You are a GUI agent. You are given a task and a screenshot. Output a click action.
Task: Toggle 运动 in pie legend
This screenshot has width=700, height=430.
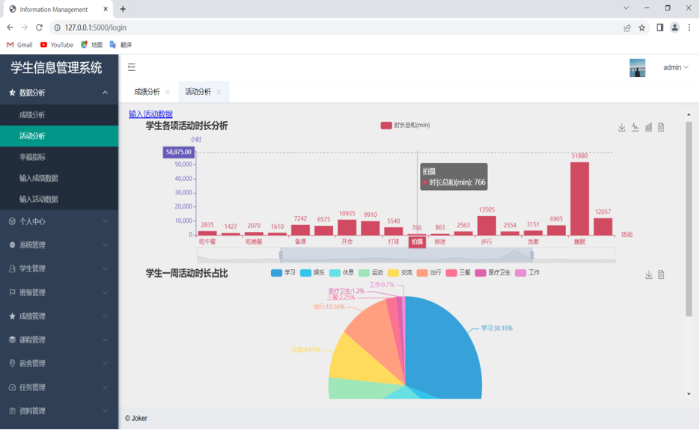click(371, 272)
